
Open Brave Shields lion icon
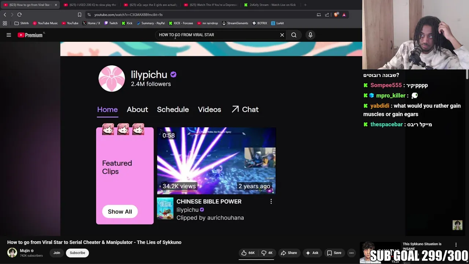click(336, 15)
